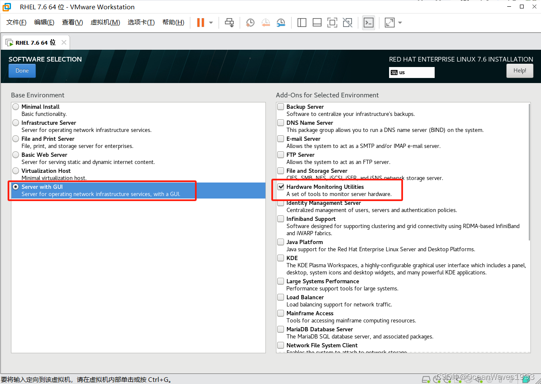Tick Network File System Client checkbox
541x384 pixels.
(x=281, y=345)
